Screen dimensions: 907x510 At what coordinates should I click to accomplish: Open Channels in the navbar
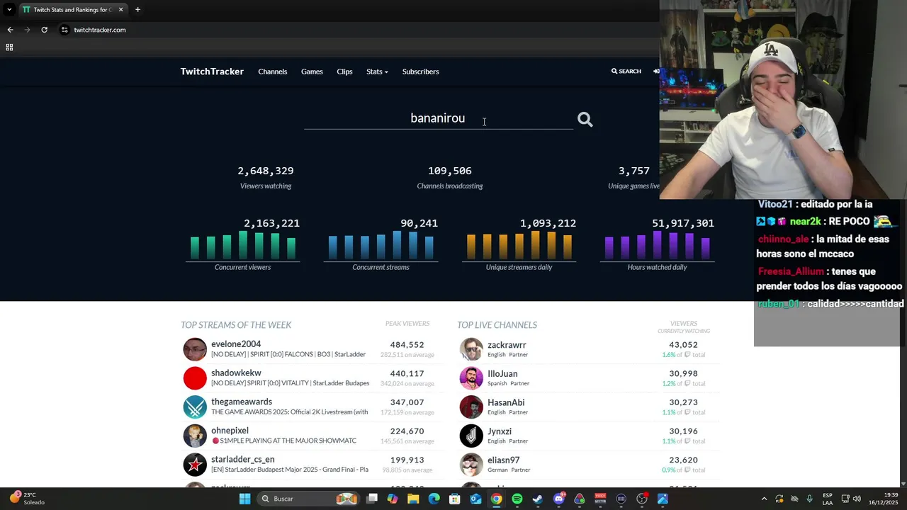pyautogui.click(x=273, y=72)
